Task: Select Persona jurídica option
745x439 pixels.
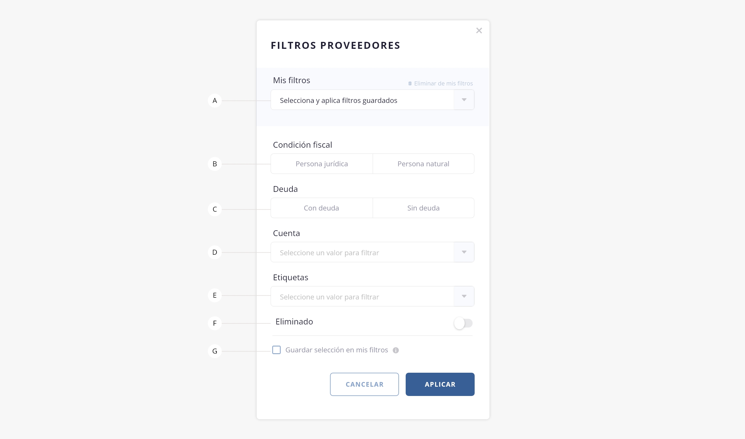Action: [322, 164]
